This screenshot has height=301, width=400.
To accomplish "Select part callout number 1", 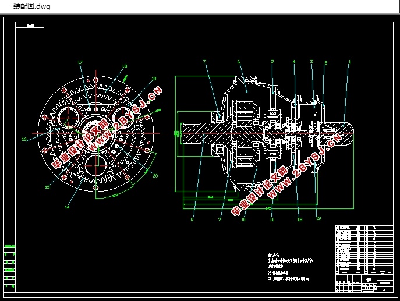I will tap(349, 62).
